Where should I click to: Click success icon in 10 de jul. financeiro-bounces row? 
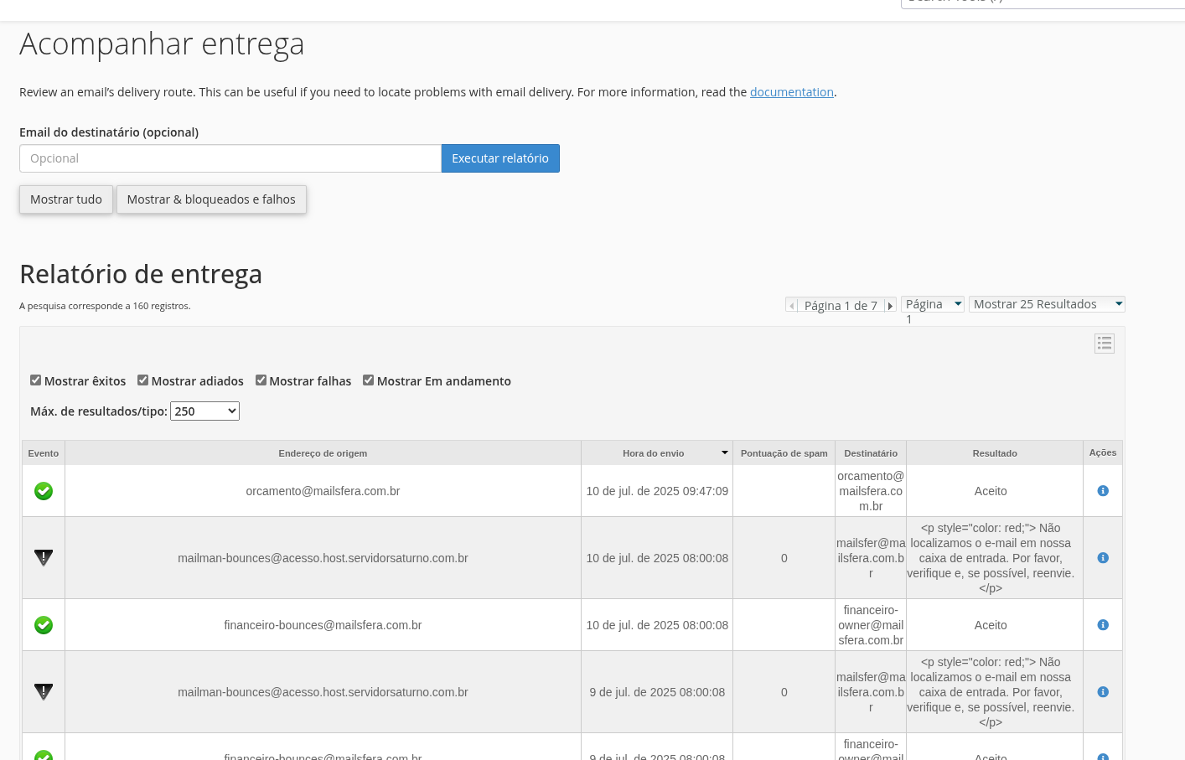coord(44,625)
